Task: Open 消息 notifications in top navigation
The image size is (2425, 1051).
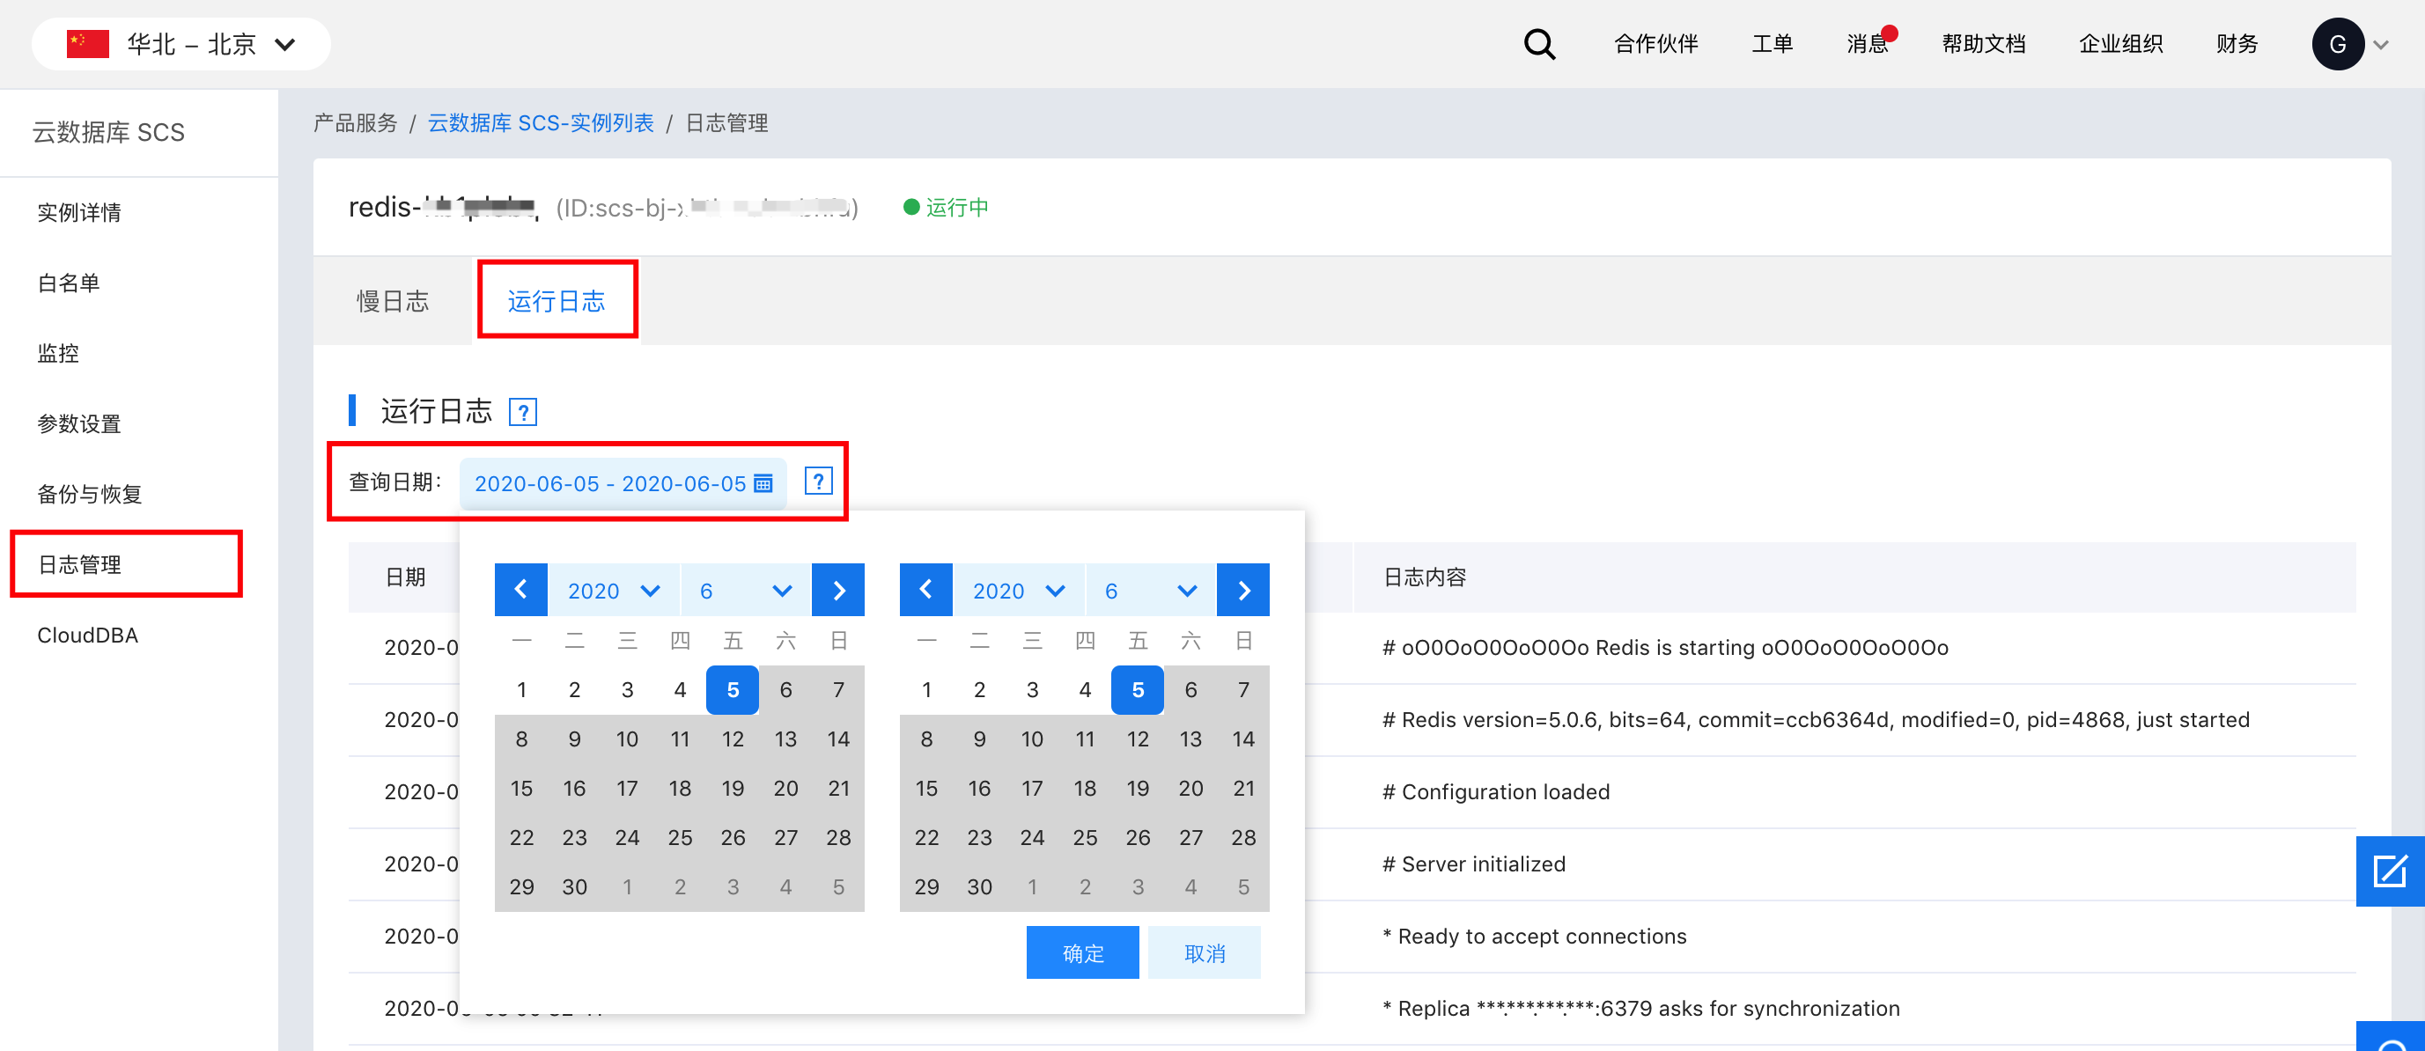Action: point(1868,44)
